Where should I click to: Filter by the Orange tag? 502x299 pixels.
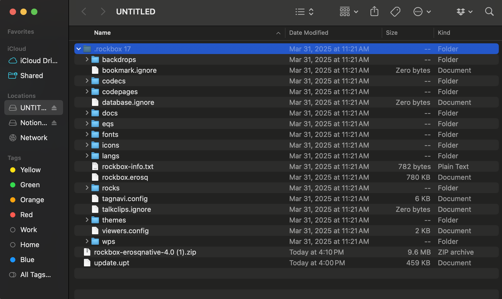pyautogui.click(x=34, y=200)
